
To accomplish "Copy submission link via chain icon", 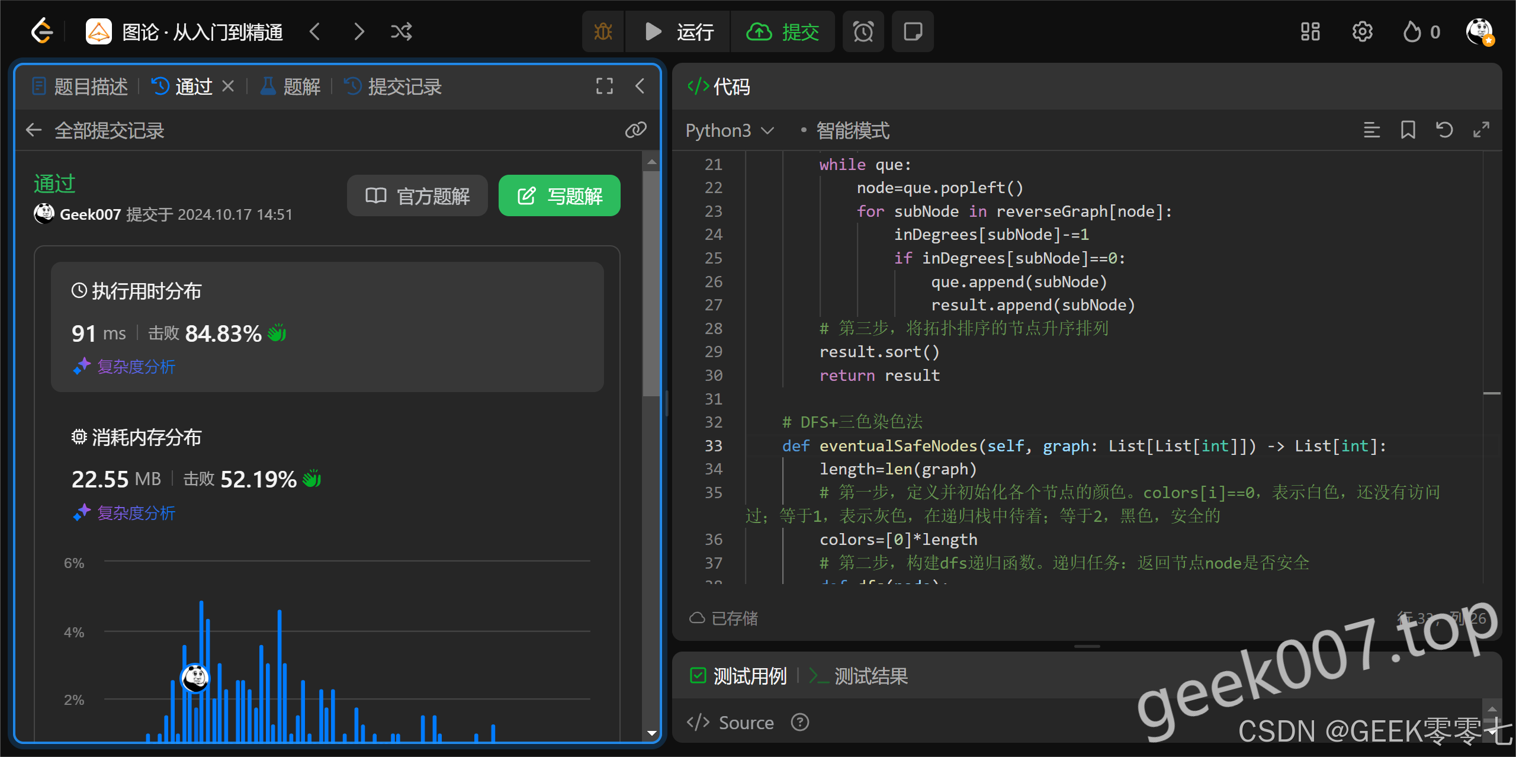I will tap(635, 130).
